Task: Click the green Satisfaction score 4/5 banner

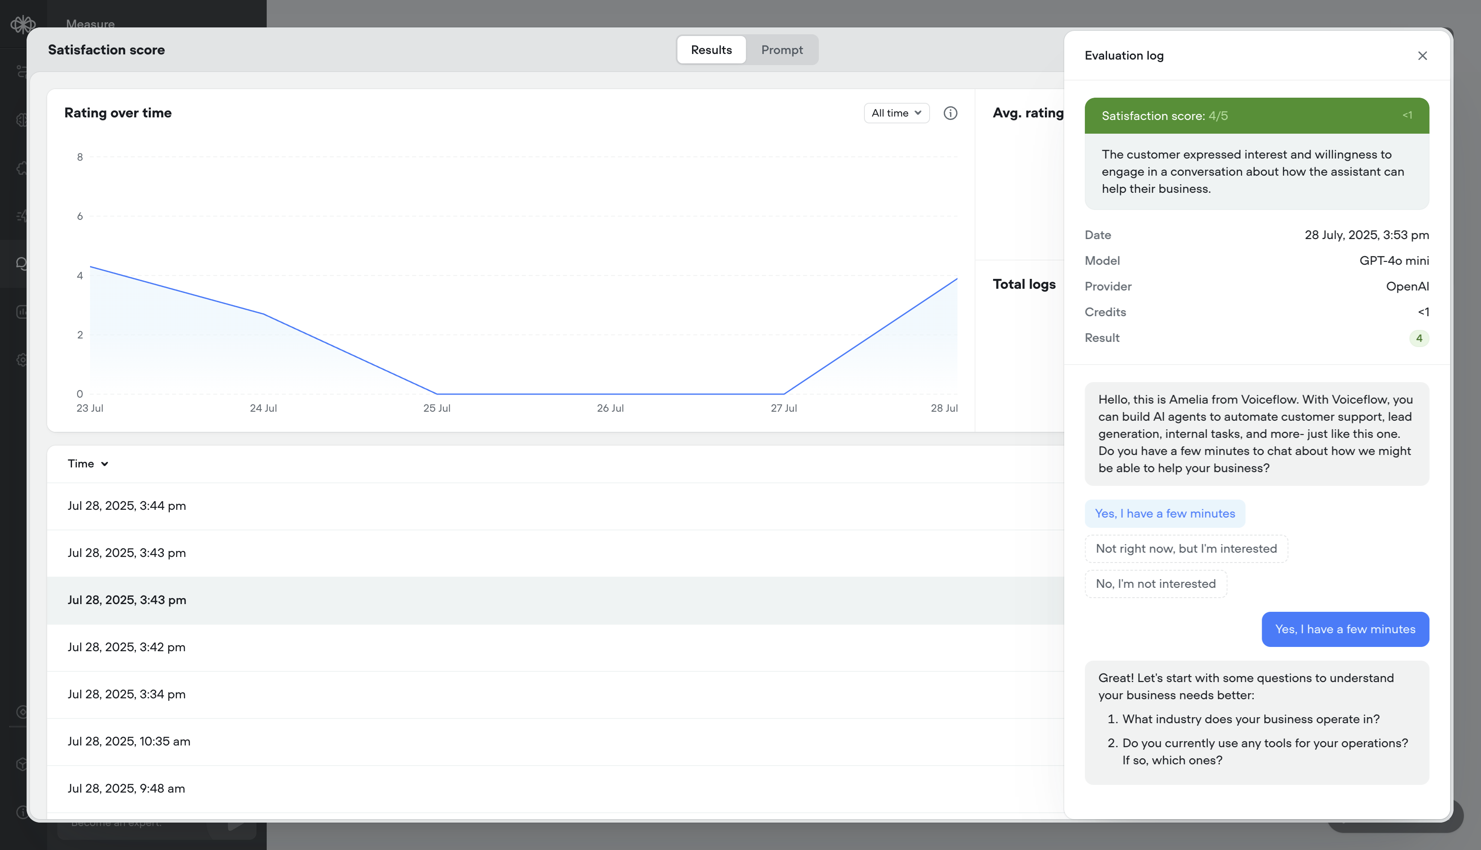Action: pyautogui.click(x=1257, y=115)
